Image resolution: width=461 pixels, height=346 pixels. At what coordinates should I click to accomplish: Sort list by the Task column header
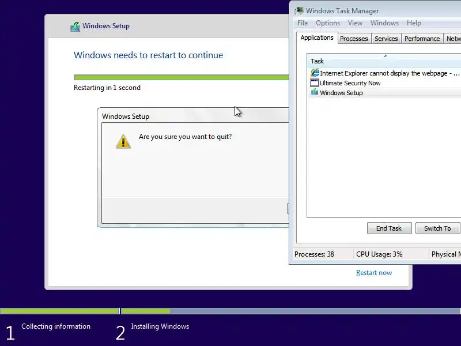(x=384, y=61)
